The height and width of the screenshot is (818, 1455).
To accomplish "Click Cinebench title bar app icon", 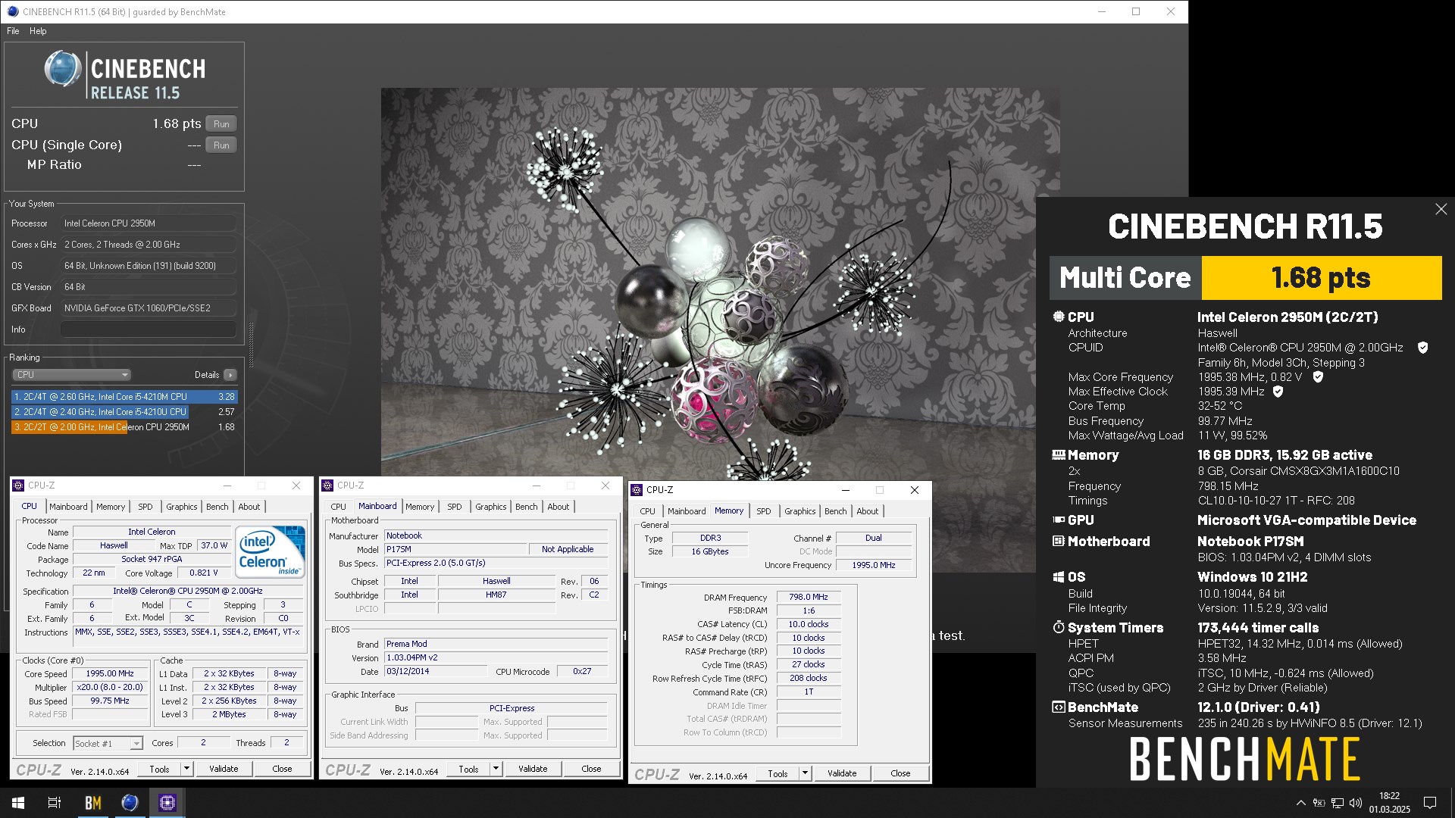I will pos(12,11).
